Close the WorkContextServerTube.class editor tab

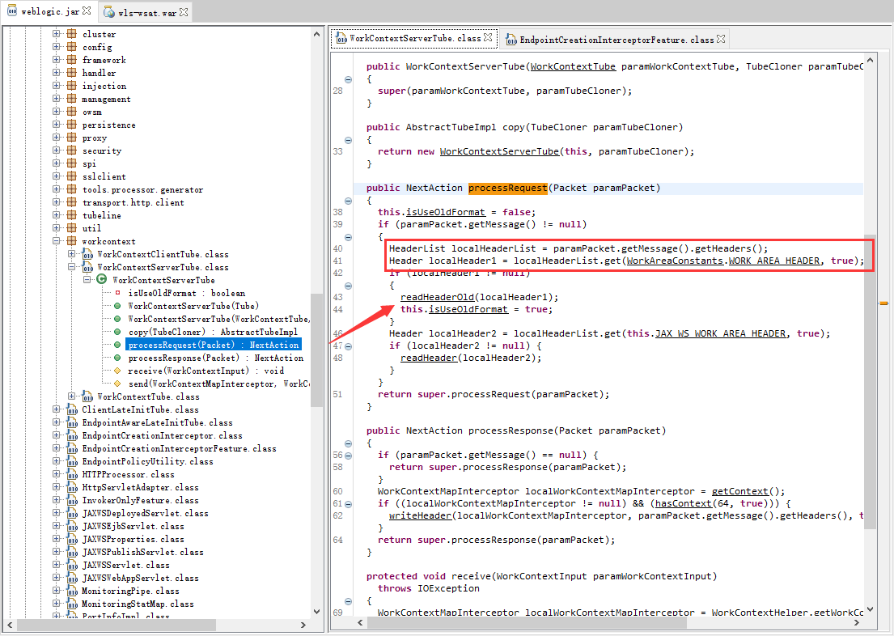tap(488, 38)
